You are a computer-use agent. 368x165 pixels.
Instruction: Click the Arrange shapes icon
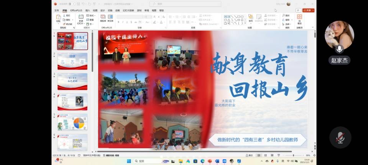250,18
